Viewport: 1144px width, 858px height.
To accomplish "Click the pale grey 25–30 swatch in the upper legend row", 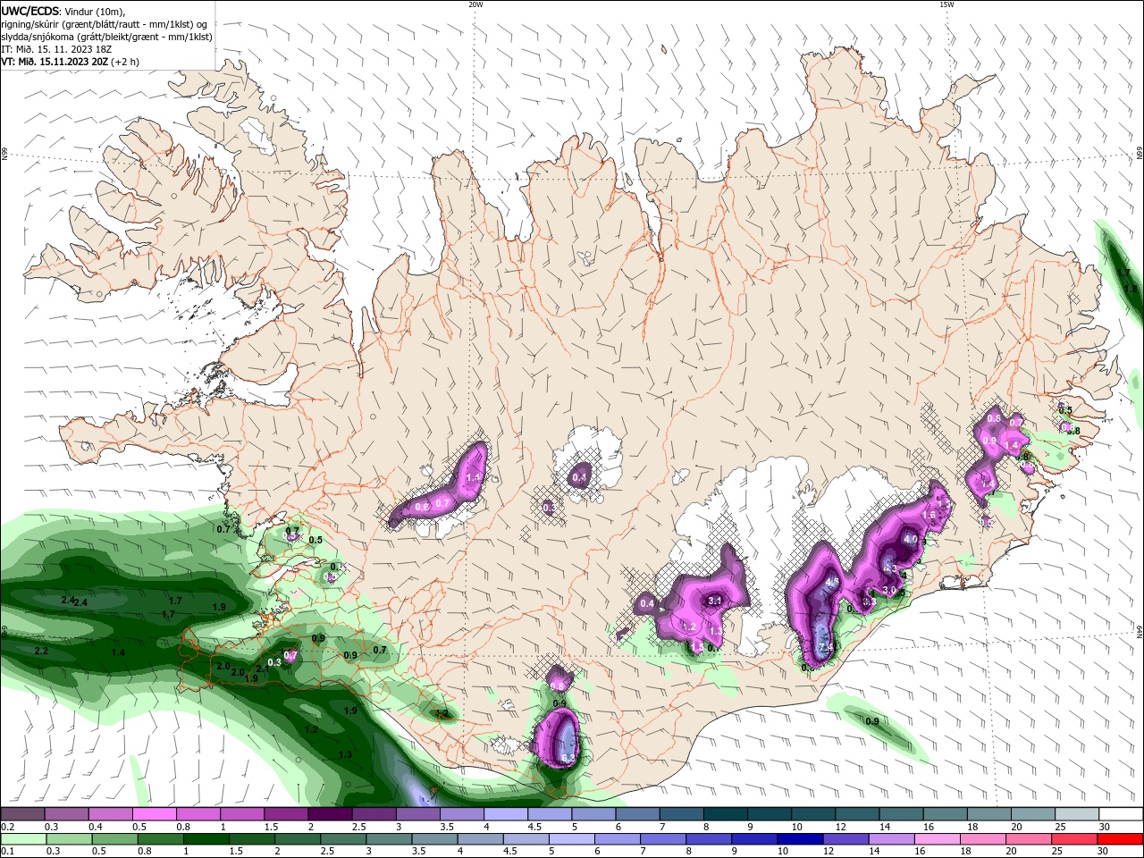I will [1076, 814].
